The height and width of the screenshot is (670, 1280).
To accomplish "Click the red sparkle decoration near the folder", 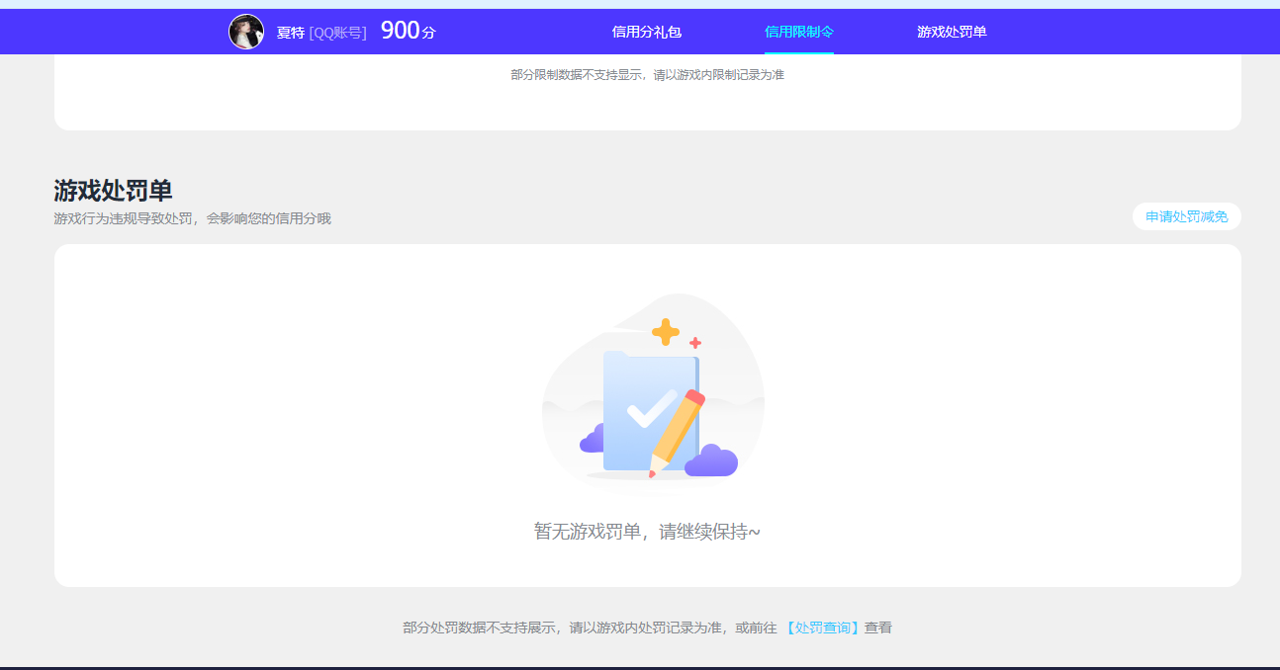I will [695, 345].
